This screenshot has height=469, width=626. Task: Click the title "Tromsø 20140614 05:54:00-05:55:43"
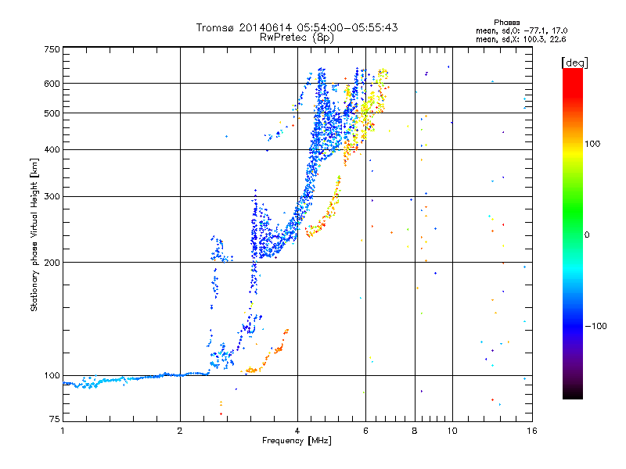(297, 27)
